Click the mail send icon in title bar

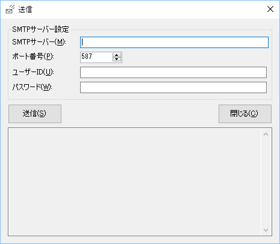(10, 9)
